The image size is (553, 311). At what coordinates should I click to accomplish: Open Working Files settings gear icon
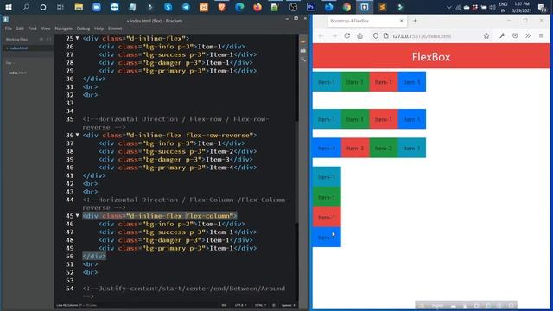tap(41, 40)
